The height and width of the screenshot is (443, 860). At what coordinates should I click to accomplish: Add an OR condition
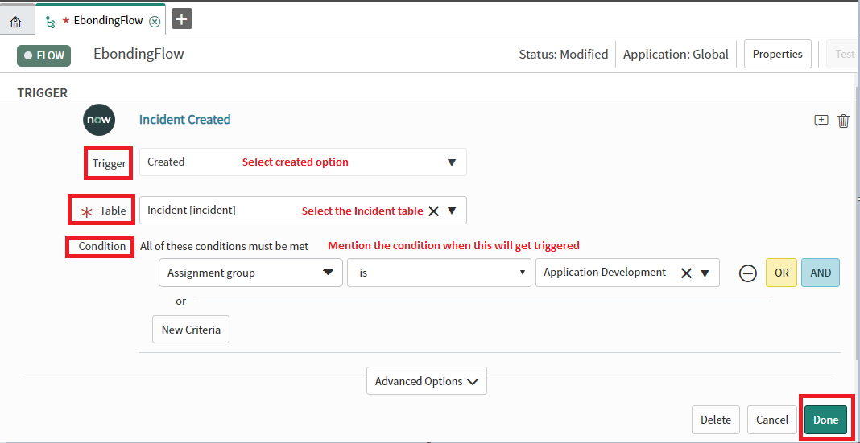pos(782,273)
